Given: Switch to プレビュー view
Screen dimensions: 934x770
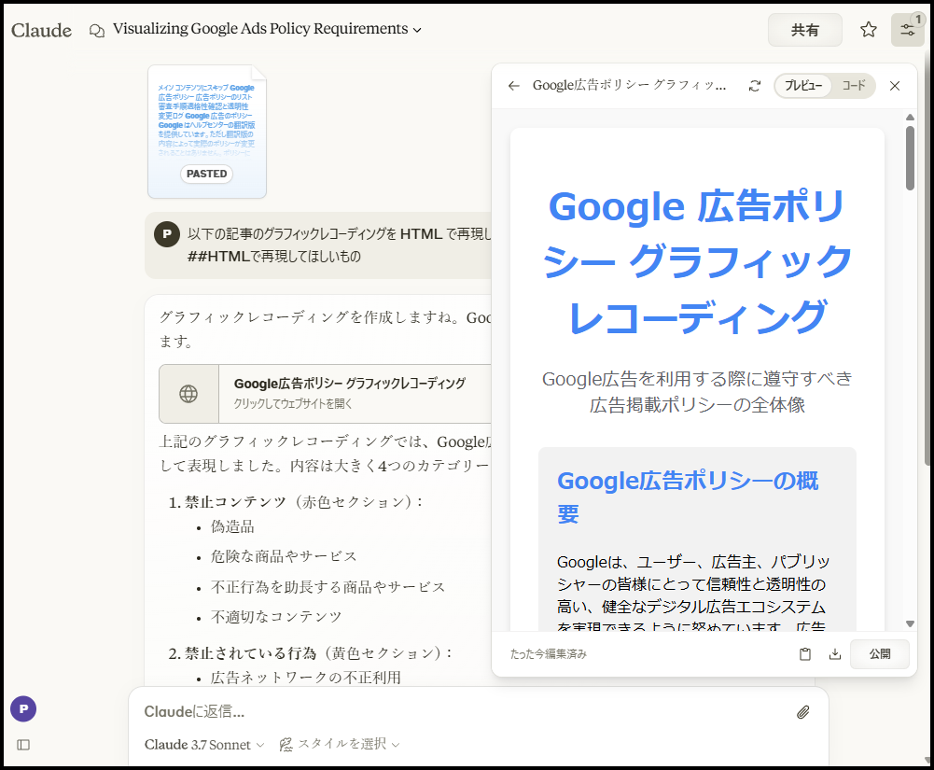Looking at the screenshot, I should click(802, 86).
